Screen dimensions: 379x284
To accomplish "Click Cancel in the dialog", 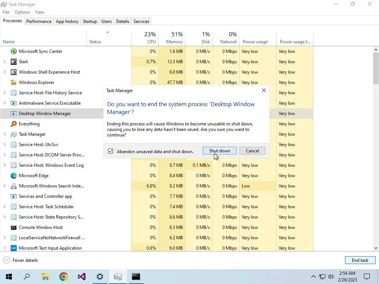I will (x=252, y=151).
